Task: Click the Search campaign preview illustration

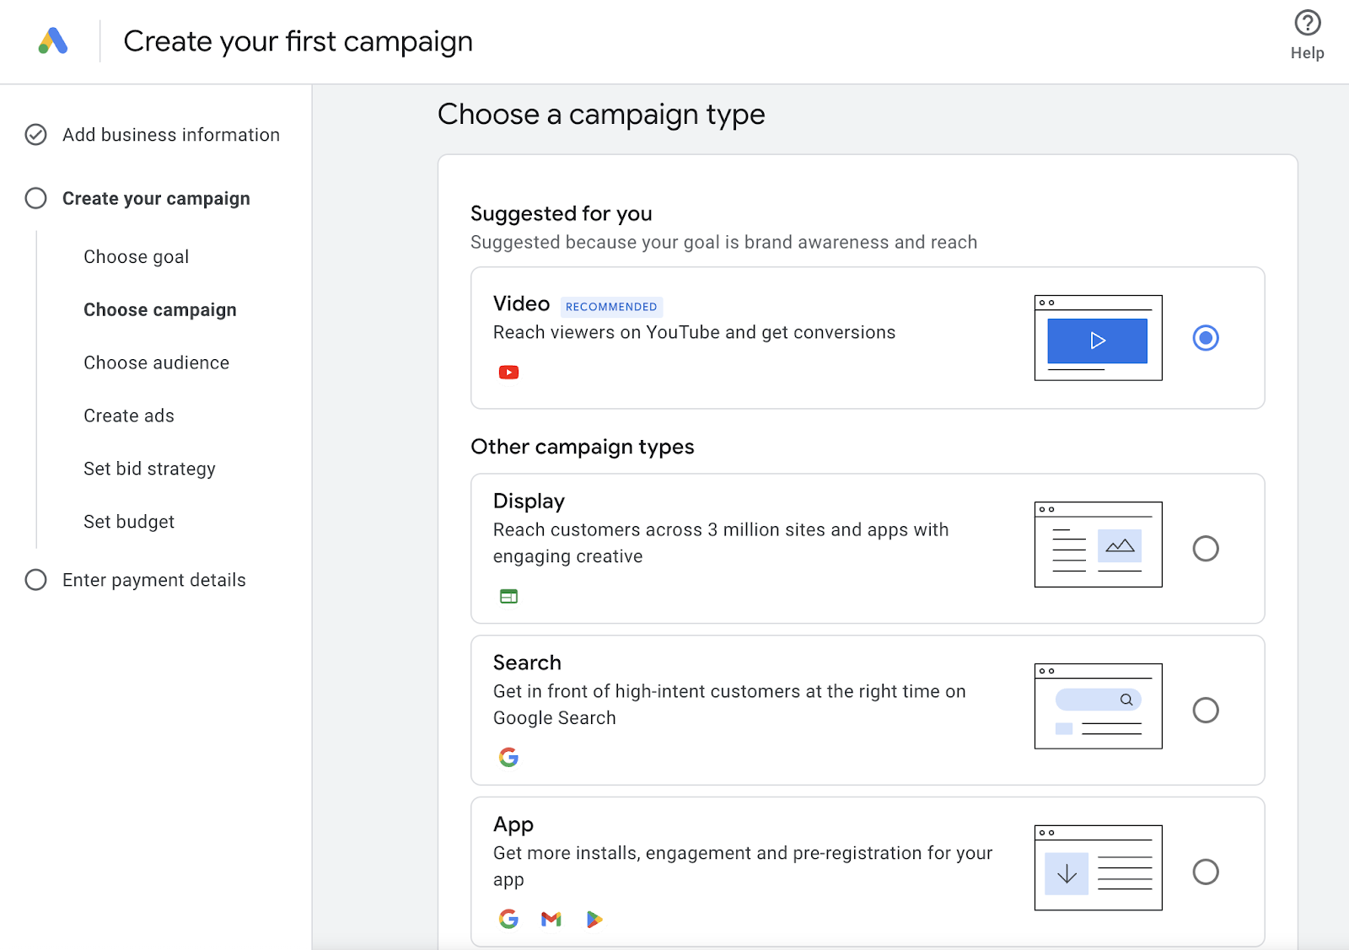Action: click(1097, 706)
